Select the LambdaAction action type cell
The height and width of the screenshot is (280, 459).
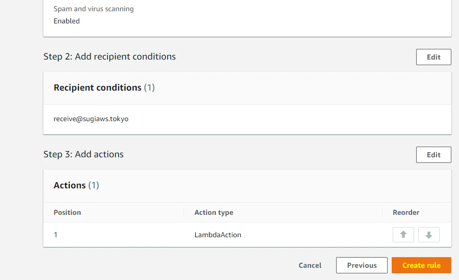pos(218,235)
